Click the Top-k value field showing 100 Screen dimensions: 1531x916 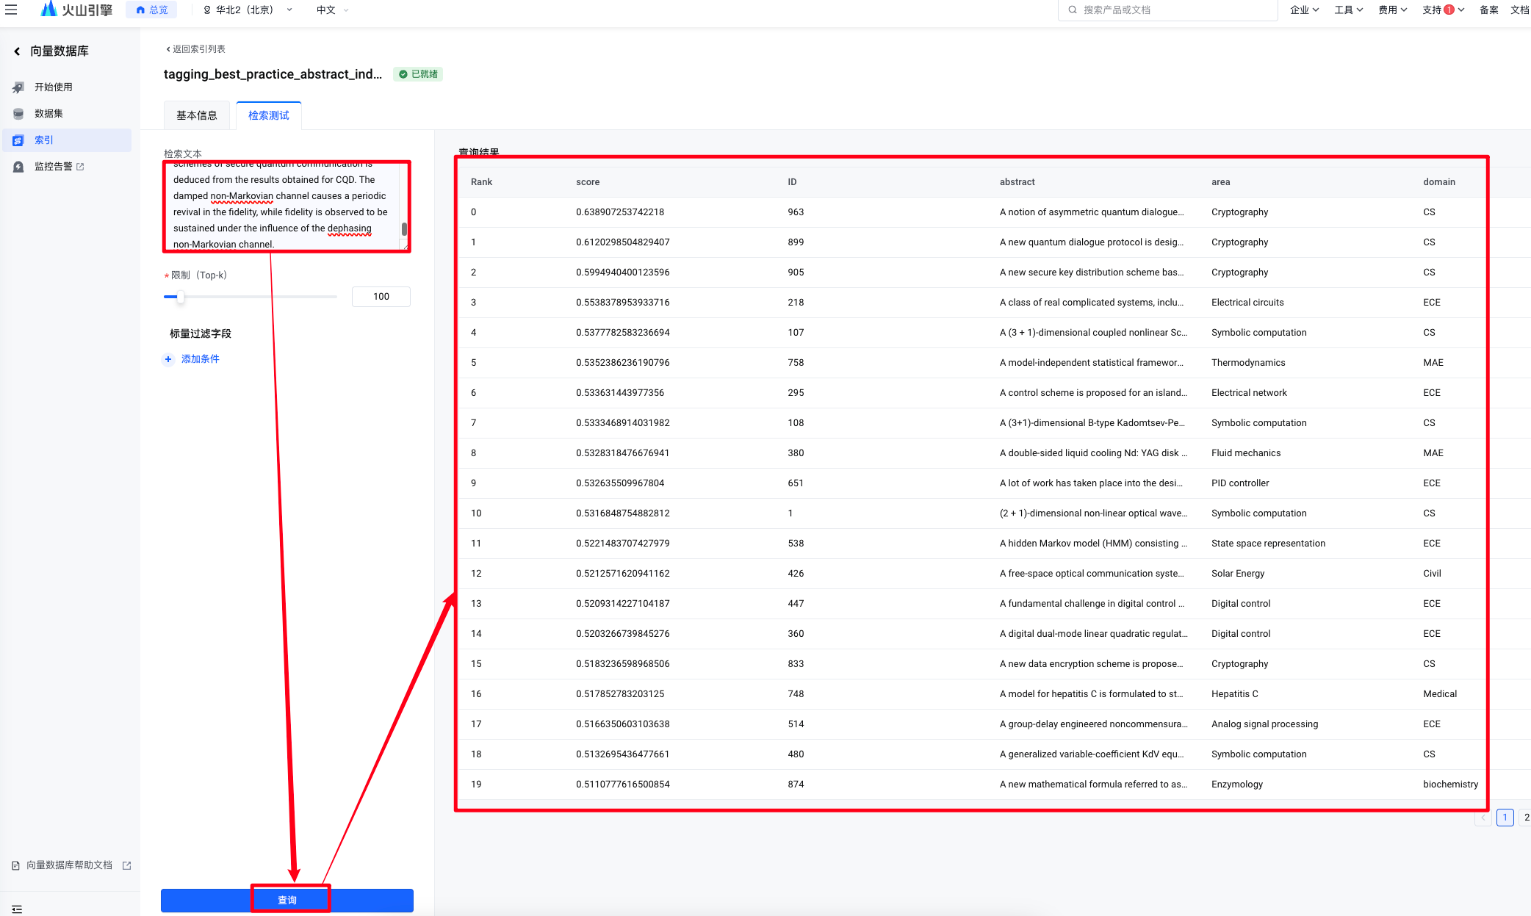[x=381, y=297]
